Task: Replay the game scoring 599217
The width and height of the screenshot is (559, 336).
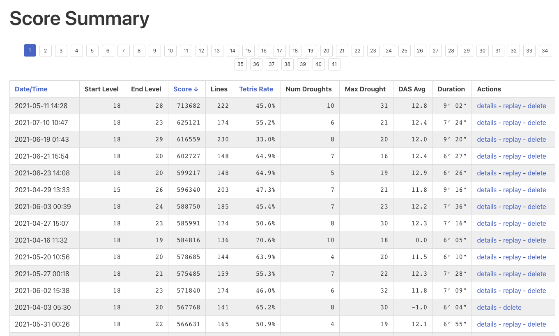Action: pos(512,173)
